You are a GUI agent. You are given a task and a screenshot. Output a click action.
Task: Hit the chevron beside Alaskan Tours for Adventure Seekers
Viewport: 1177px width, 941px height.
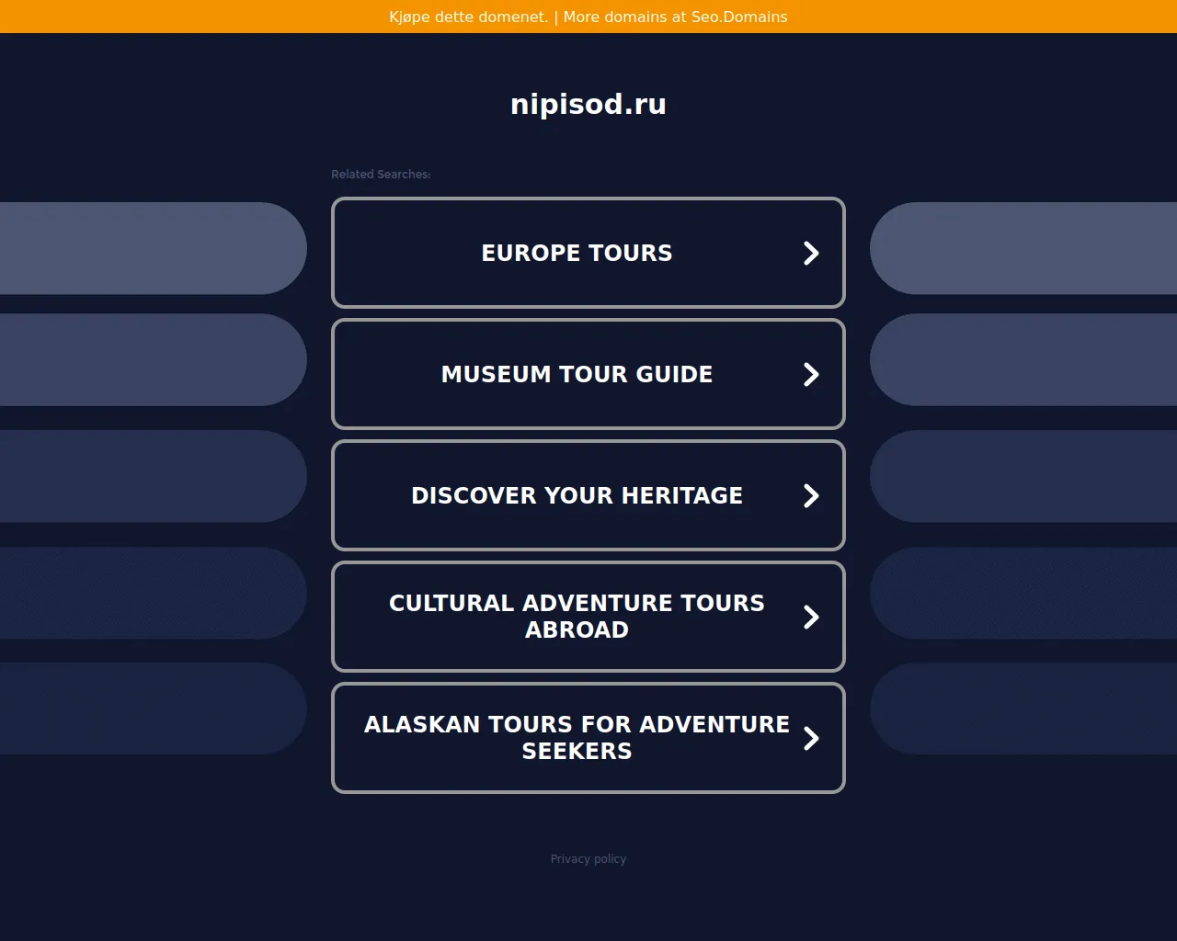click(x=811, y=738)
